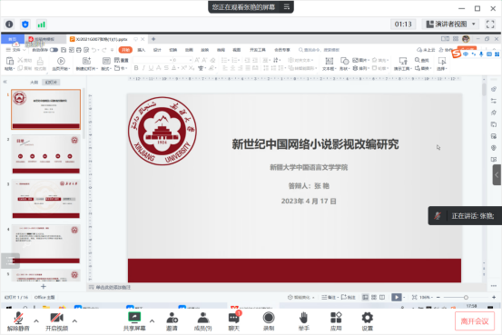The image size is (502, 335).
Task: Open the 共享屏幕 share screen option
Action: tap(134, 321)
